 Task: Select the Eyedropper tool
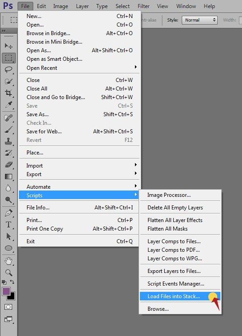(9, 105)
